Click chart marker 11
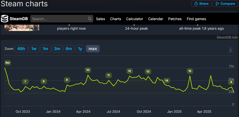This screenshot has height=117, width=239. tap(109, 75)
